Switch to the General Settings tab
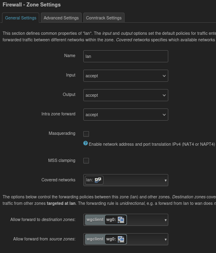The width and height of the screenshot is (216, 253). [x=21, y=18]
